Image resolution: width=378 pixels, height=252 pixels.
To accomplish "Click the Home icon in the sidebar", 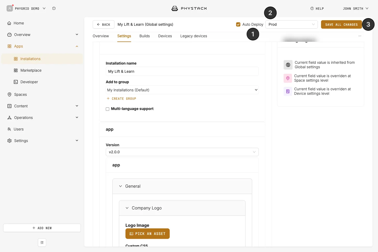I will pyautogui.click(x=9, y=23).
